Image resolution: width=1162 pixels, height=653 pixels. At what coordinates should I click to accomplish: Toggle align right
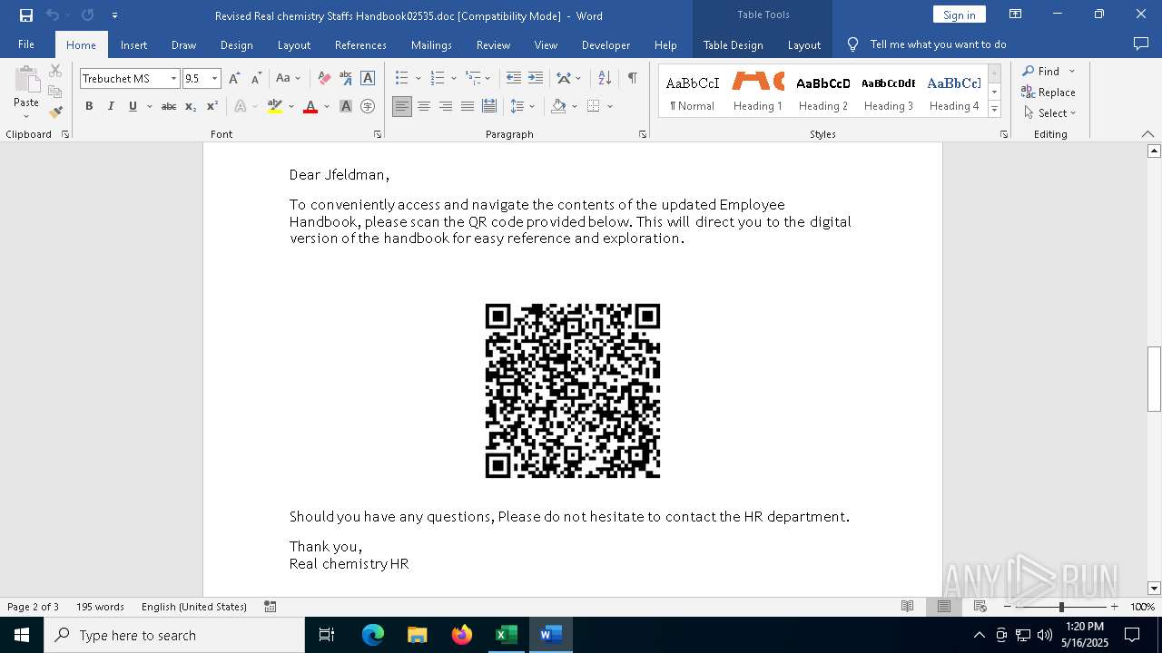(x=446, y=106)
